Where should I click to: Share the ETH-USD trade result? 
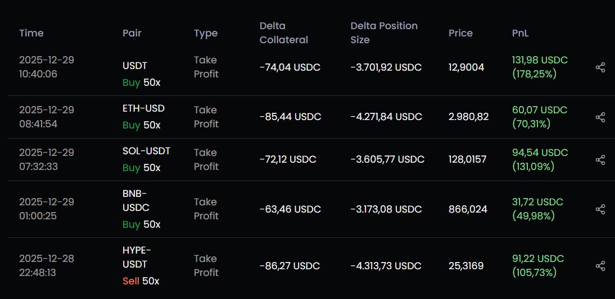[x=600, y=117]
